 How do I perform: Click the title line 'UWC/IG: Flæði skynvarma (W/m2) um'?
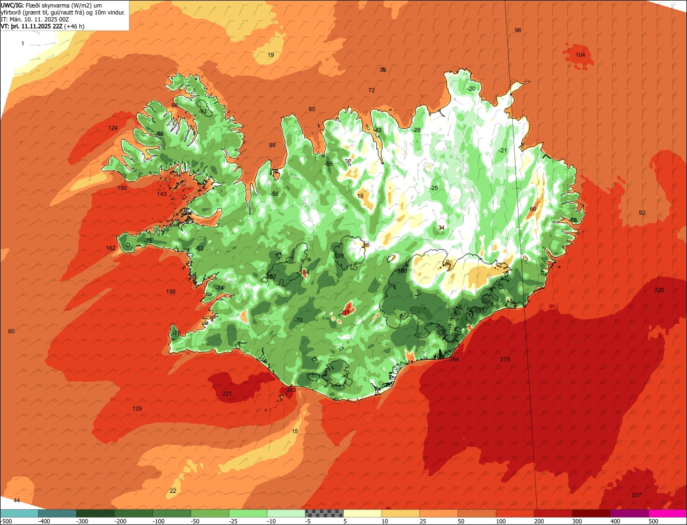tap(52, 5)
